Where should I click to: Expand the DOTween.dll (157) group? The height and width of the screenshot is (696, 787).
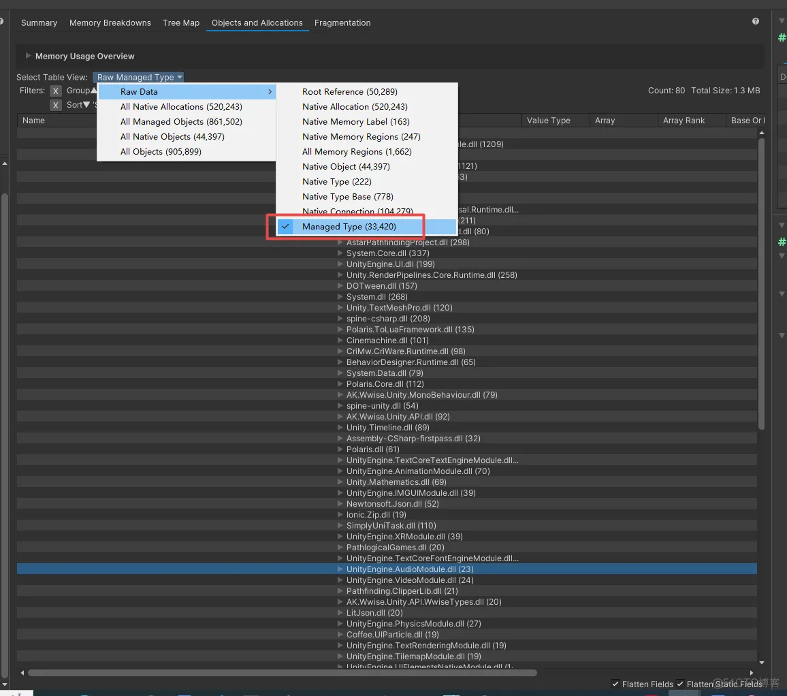340,286
